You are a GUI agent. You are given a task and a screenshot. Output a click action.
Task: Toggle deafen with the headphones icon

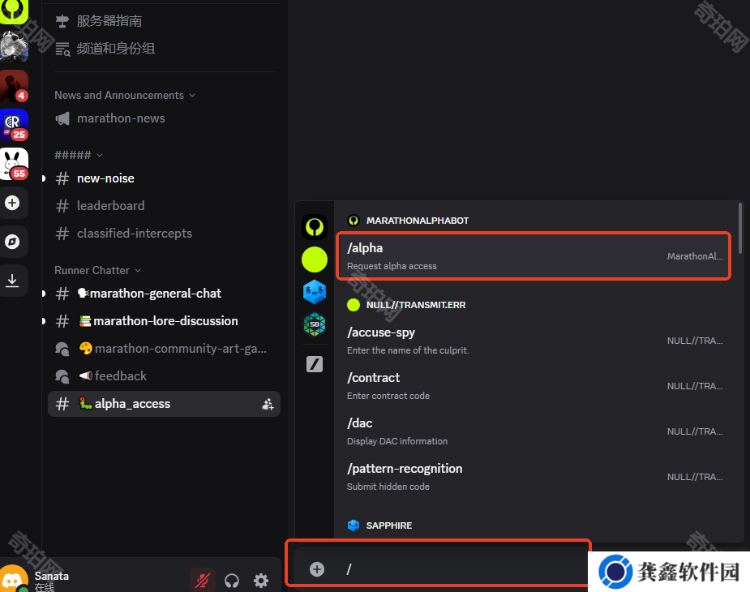232,581
